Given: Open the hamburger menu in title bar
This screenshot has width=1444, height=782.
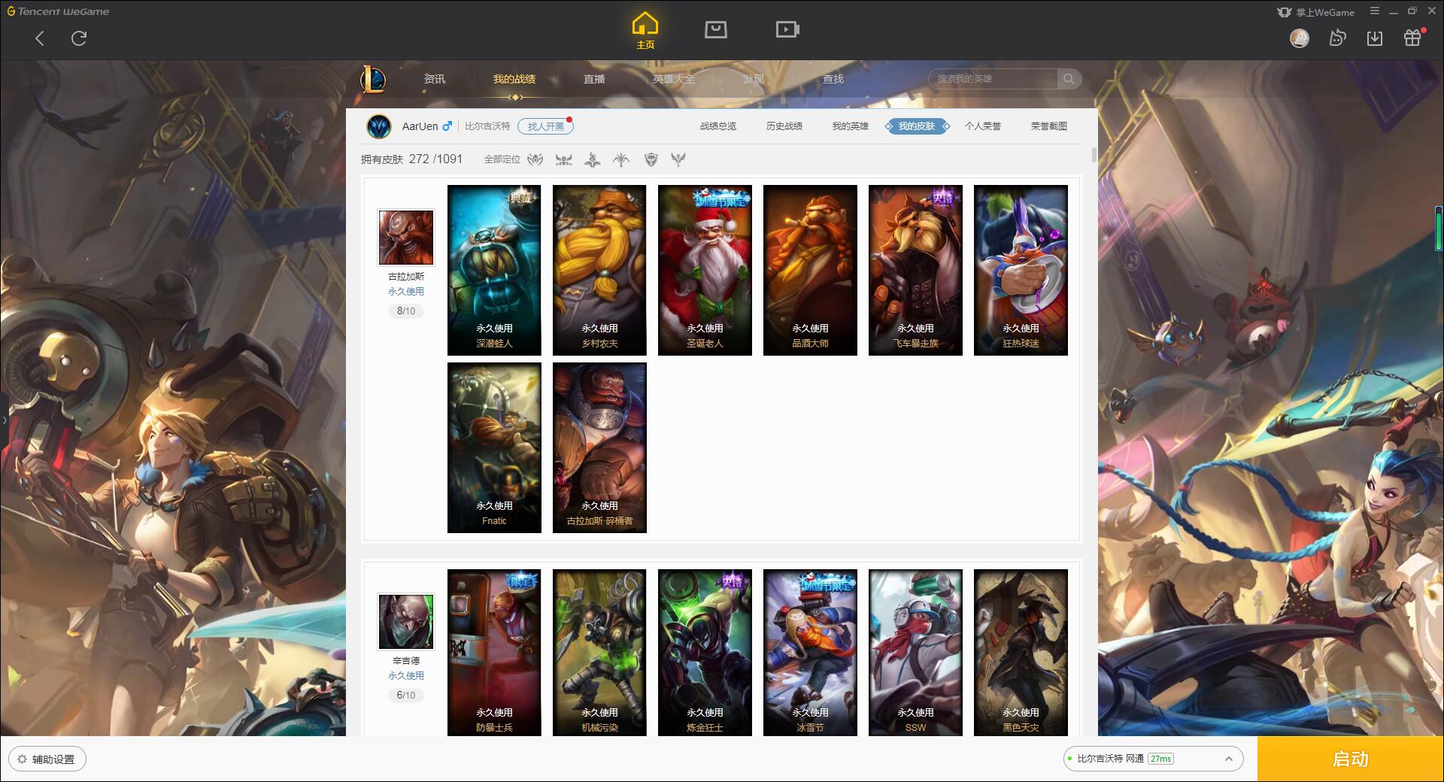Looking at the screenshot, I should (x=1375, y=11).
